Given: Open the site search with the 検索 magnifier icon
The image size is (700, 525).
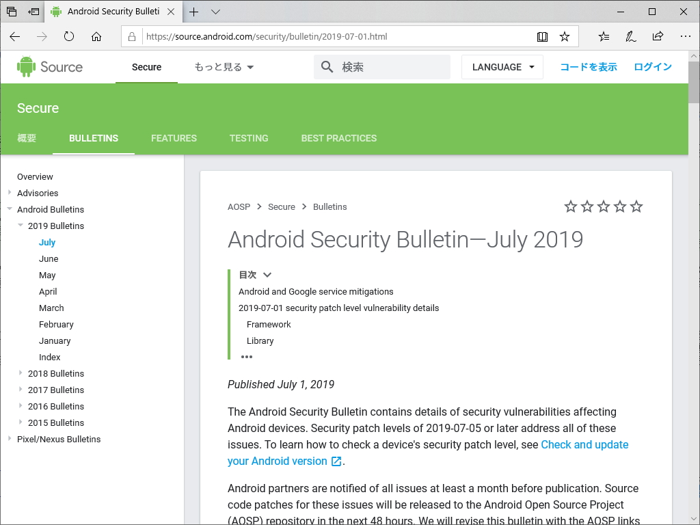Looking at the screenshot, I should (x=327, y=66).
